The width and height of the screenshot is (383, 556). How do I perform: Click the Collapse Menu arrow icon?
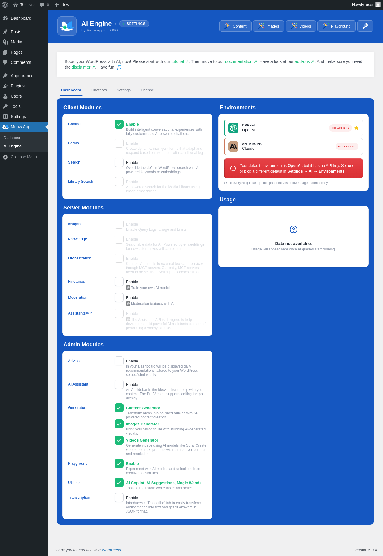click(5, 157)
